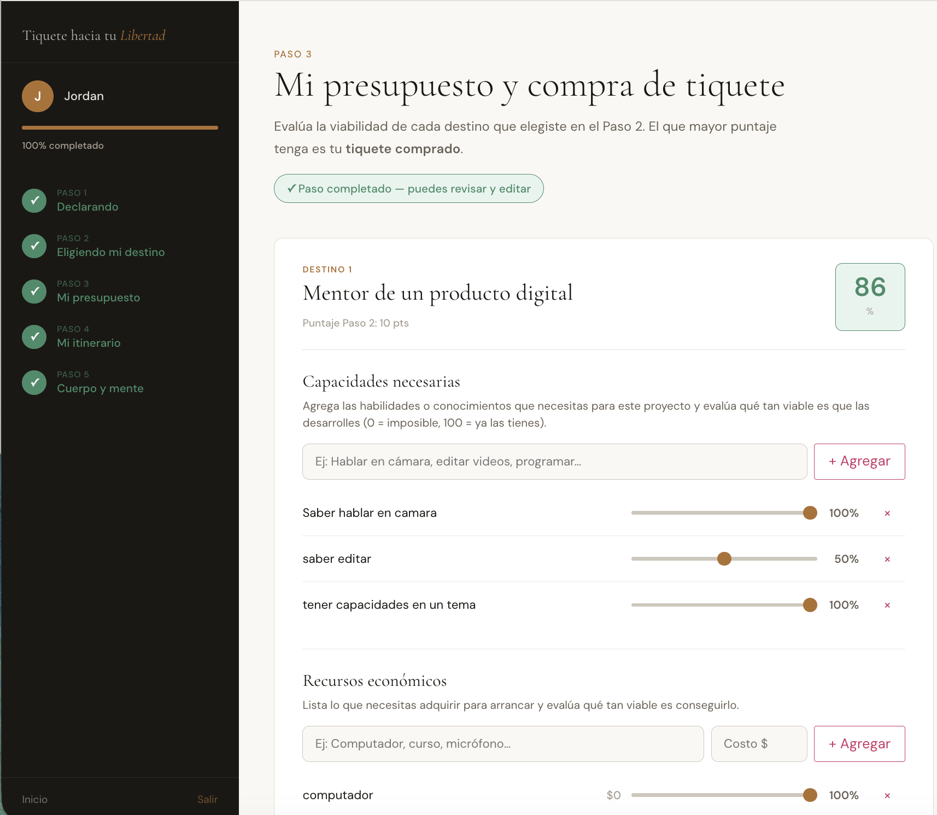
Task: Adjust the 'saber editar' slider handle
Action: (724, 559)
